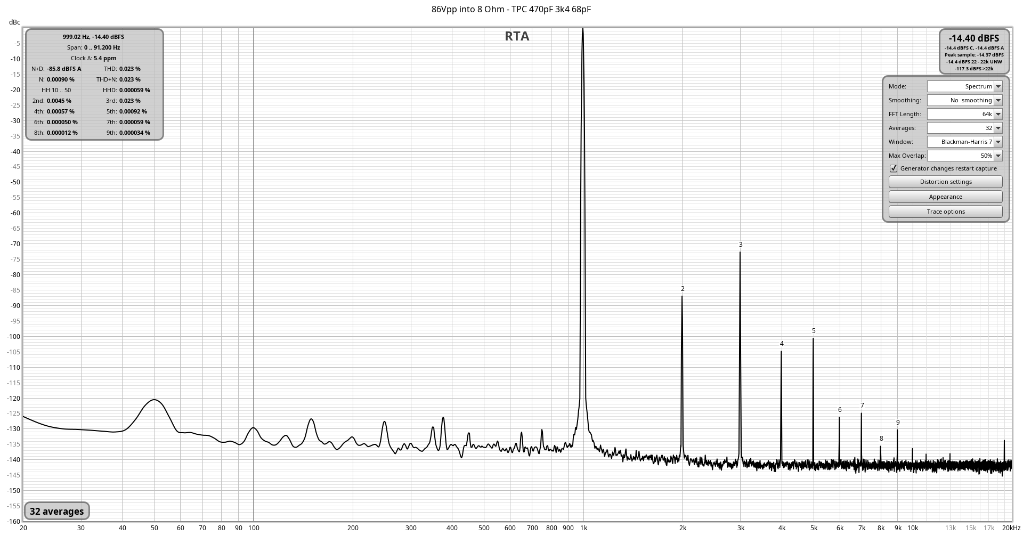1023x535 pixels.
Task: Open the Smoothing dropdown
Action: click(x=998, y=100)
